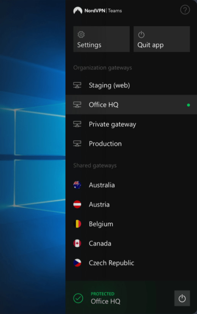Open Settings
Image resolution: width=197 pixels, height=314 pixels.
pos(102,39)
